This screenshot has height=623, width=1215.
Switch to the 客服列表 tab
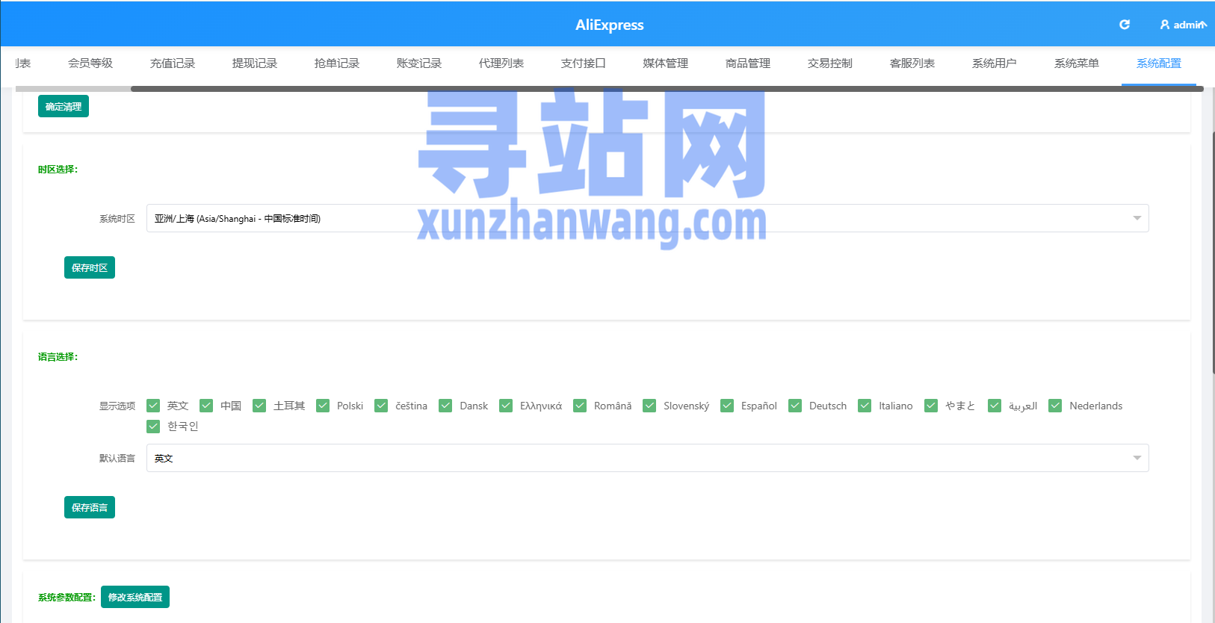pyautogui.click(x=912, y=63)
